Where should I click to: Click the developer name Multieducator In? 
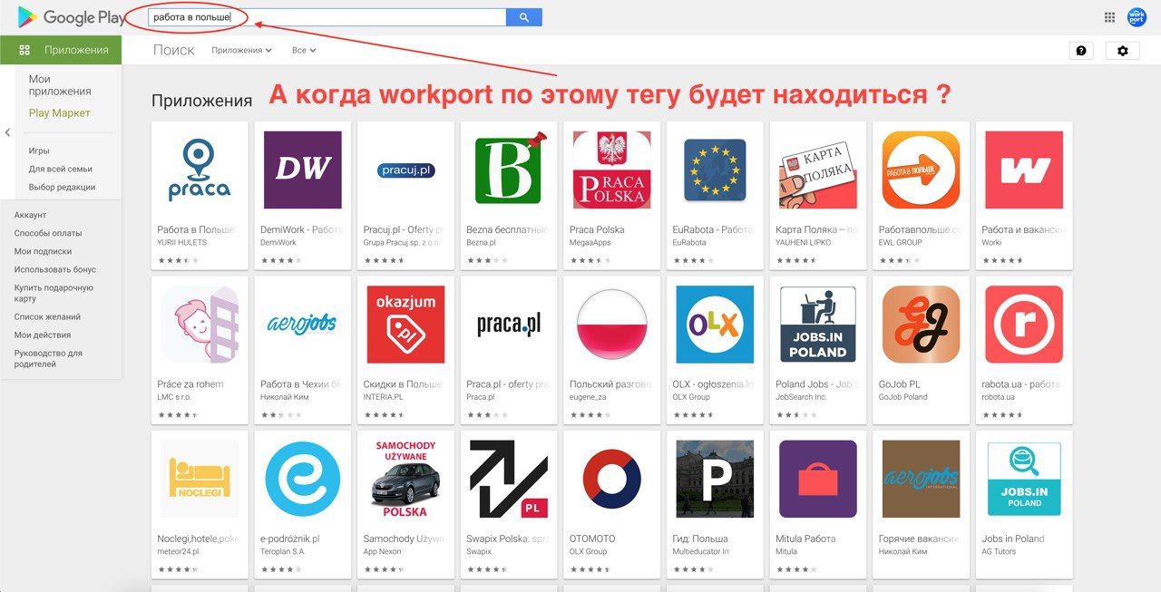coord(700,551)
